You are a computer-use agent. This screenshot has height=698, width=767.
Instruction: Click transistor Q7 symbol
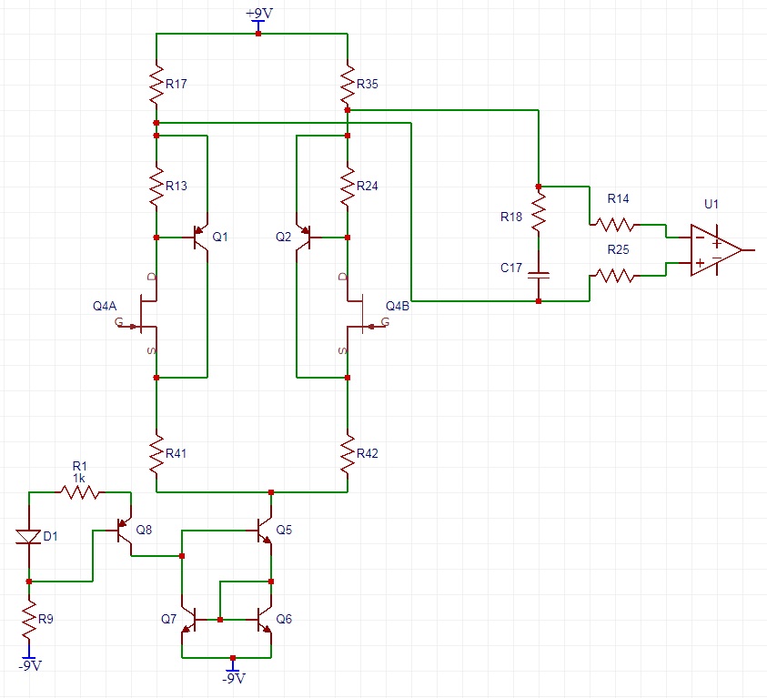pyautogui.click(x=195, y=621)
